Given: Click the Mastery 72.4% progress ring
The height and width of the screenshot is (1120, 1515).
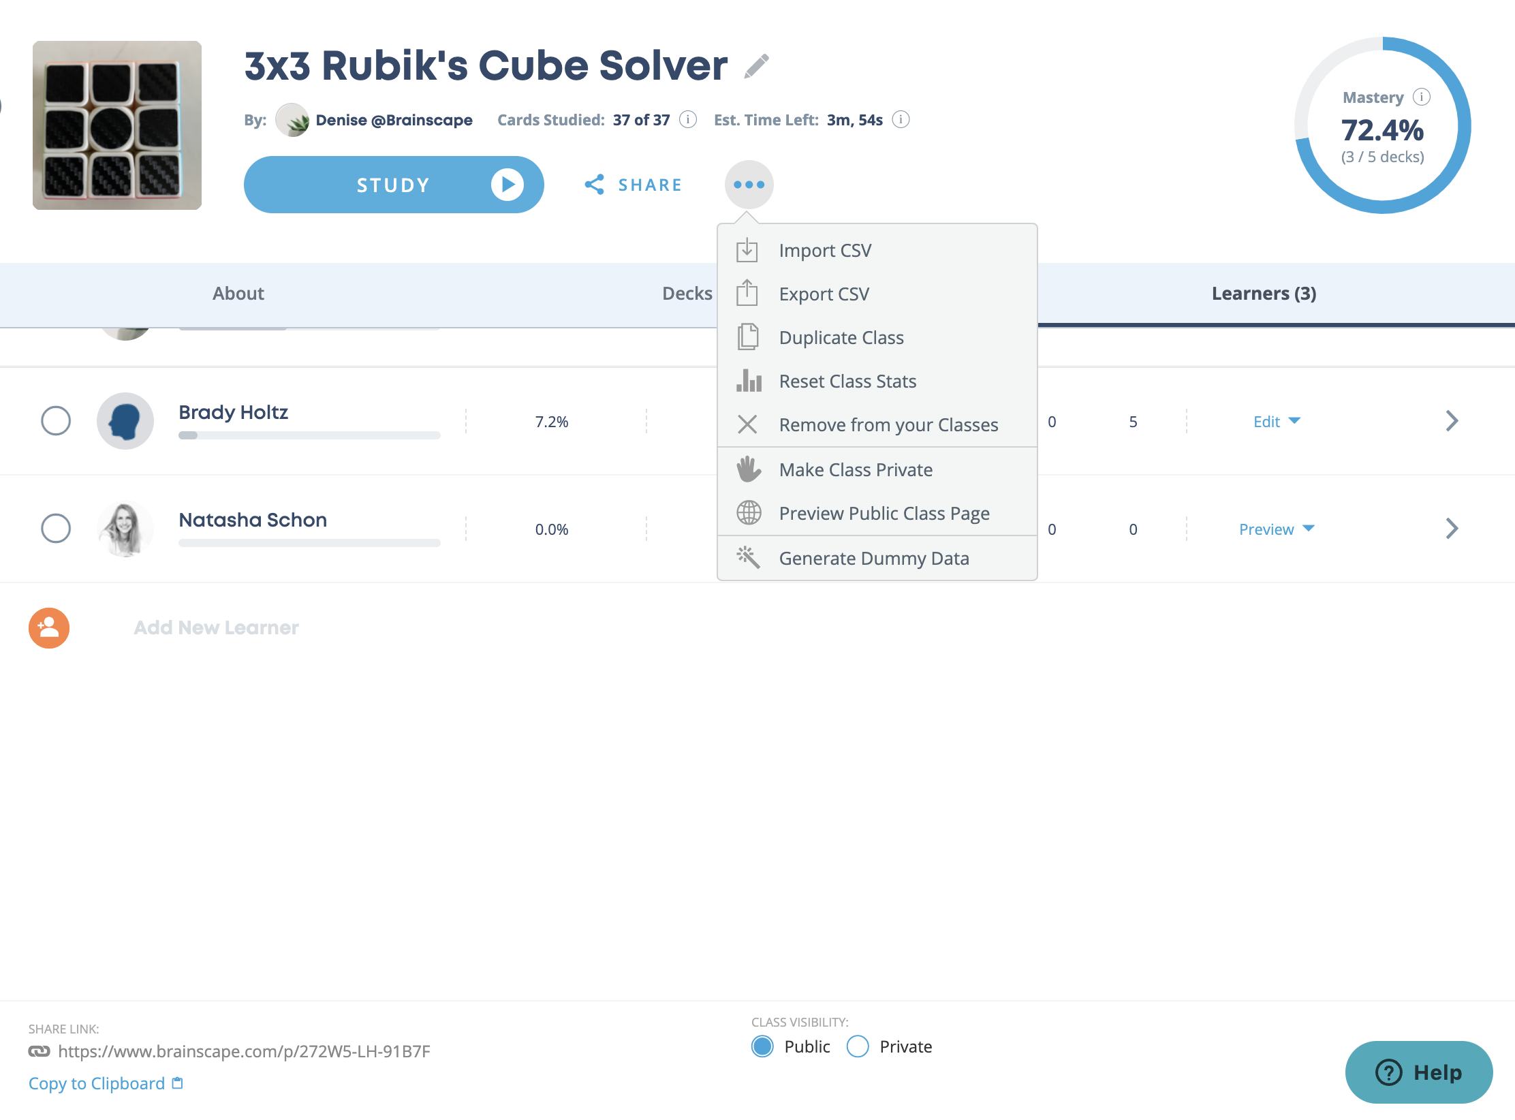Looking at the screenshot, I should 1382,125.
